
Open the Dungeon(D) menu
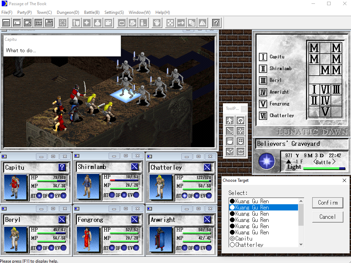[68, 12]
